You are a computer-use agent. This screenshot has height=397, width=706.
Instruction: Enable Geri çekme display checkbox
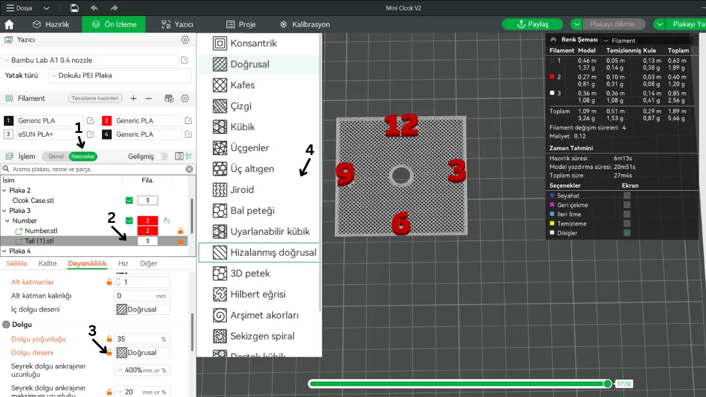click(x=627, y=205)
